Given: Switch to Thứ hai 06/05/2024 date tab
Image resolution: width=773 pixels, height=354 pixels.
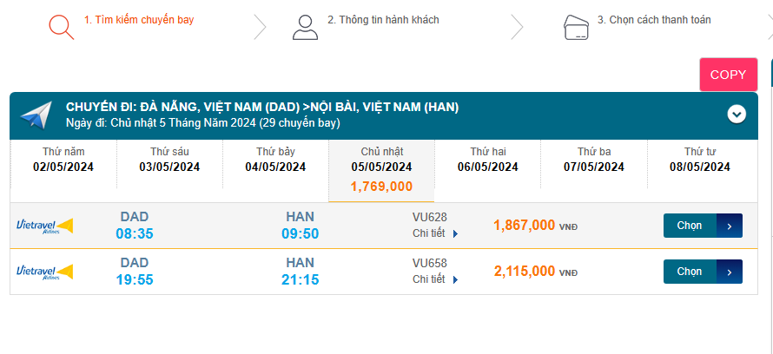Looking at the screenshot, I should click(487, 160).
